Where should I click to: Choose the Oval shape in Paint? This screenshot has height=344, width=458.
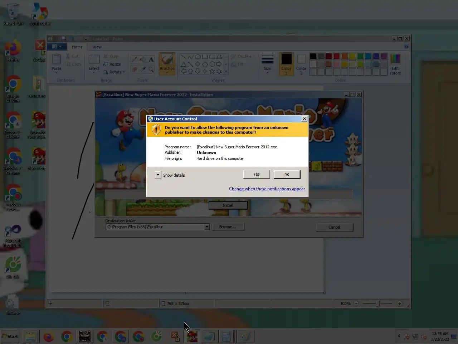pos(198,57)
